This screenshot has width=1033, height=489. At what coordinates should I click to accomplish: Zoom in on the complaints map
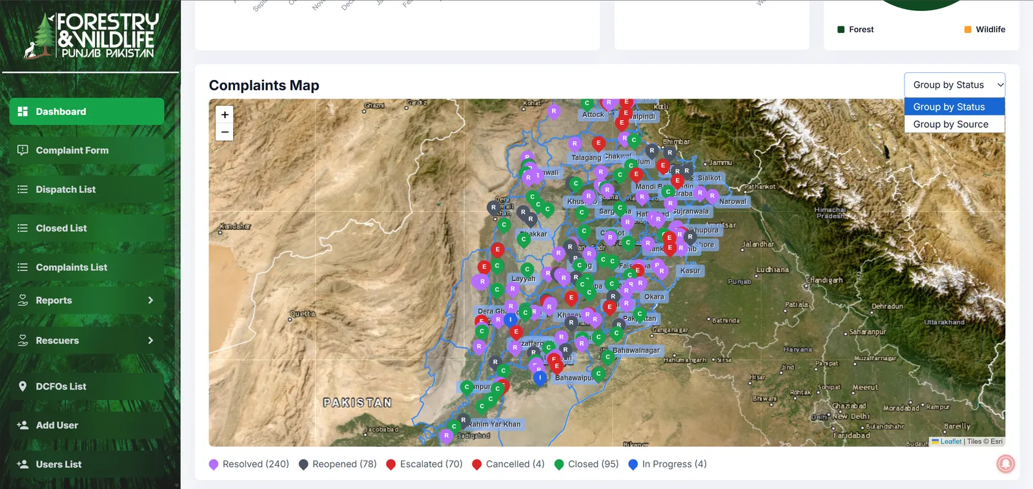pos(225,115)
